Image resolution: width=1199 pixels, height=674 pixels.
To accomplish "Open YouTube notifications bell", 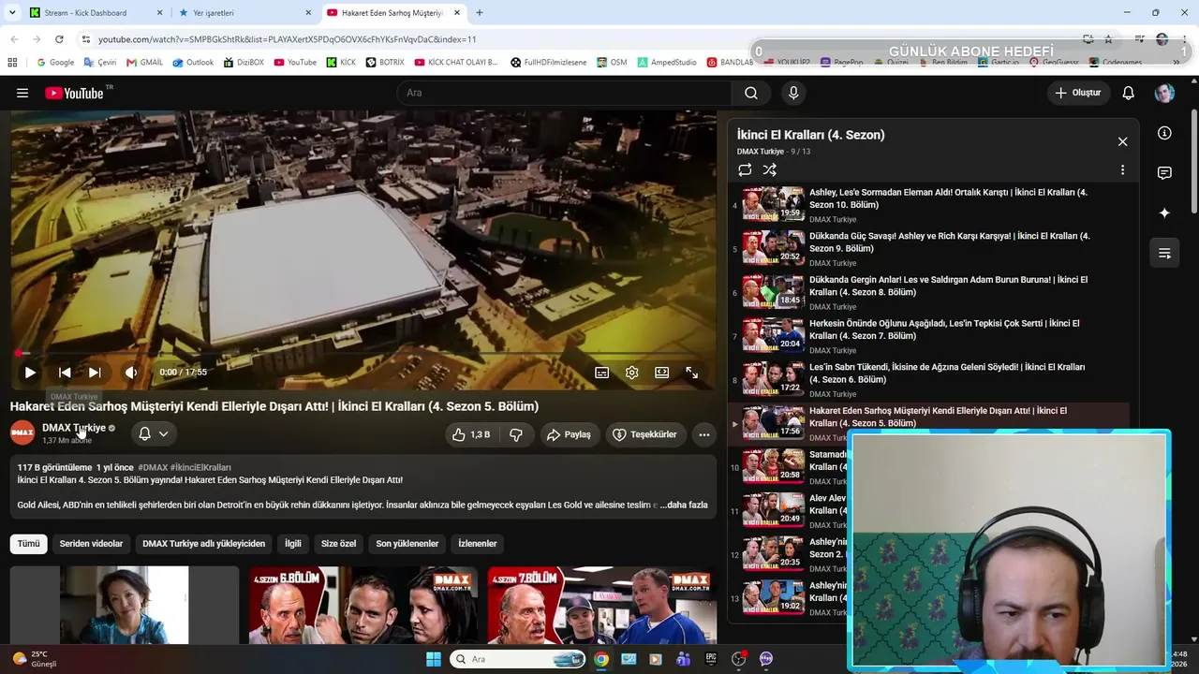I will pyautogui.click(x=1129, y=93).
